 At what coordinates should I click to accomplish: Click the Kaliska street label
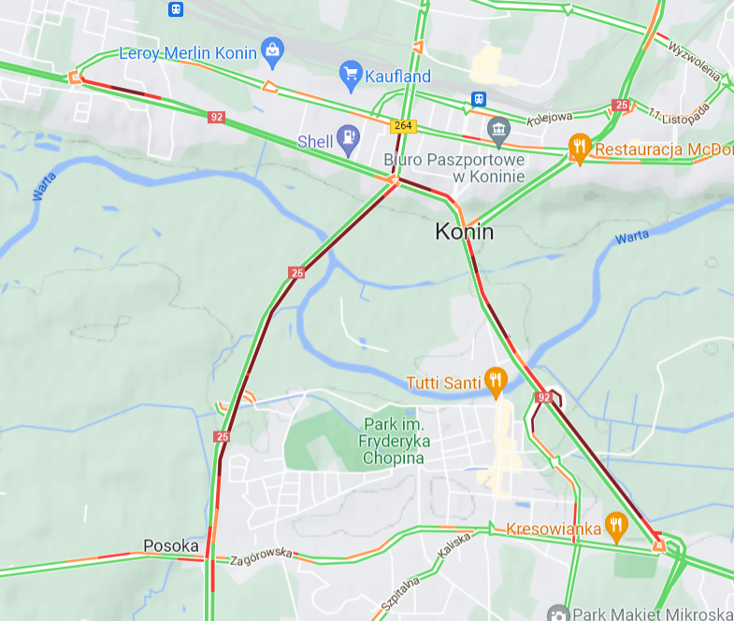pos(453,545)
